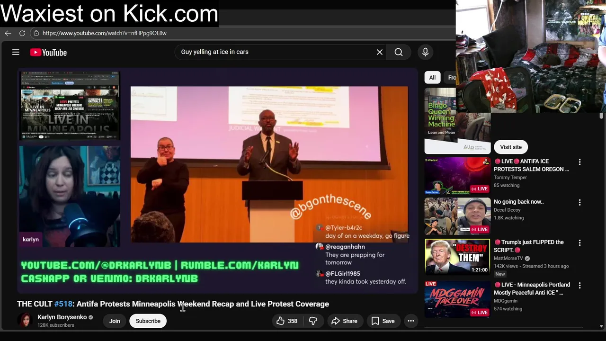This screenshot has width=606, height=341.
Task: Open site info icon in address bar
Action: coord(36,33)
